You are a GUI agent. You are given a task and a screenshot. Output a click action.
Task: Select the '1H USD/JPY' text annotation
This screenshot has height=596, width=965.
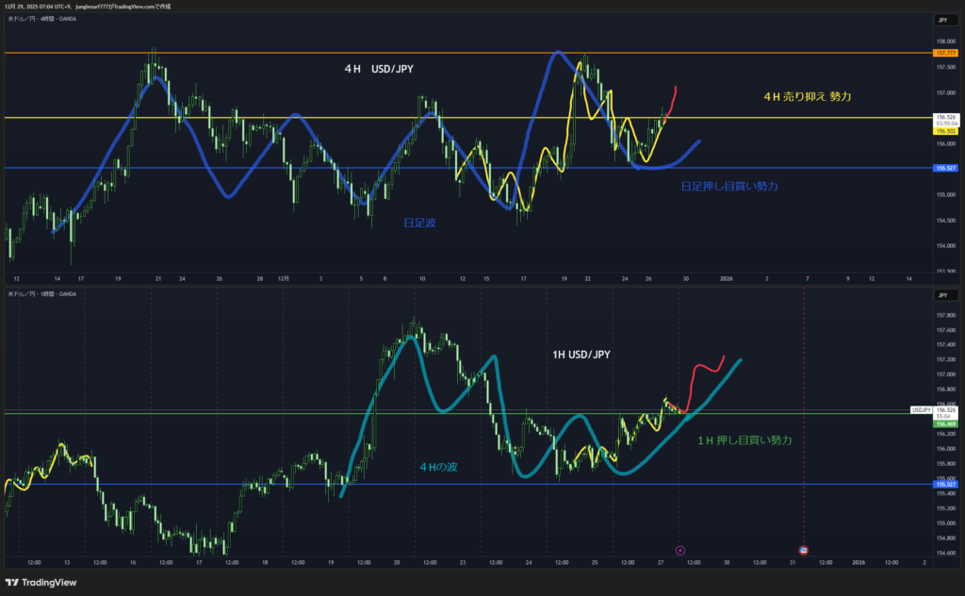[581, 355]
